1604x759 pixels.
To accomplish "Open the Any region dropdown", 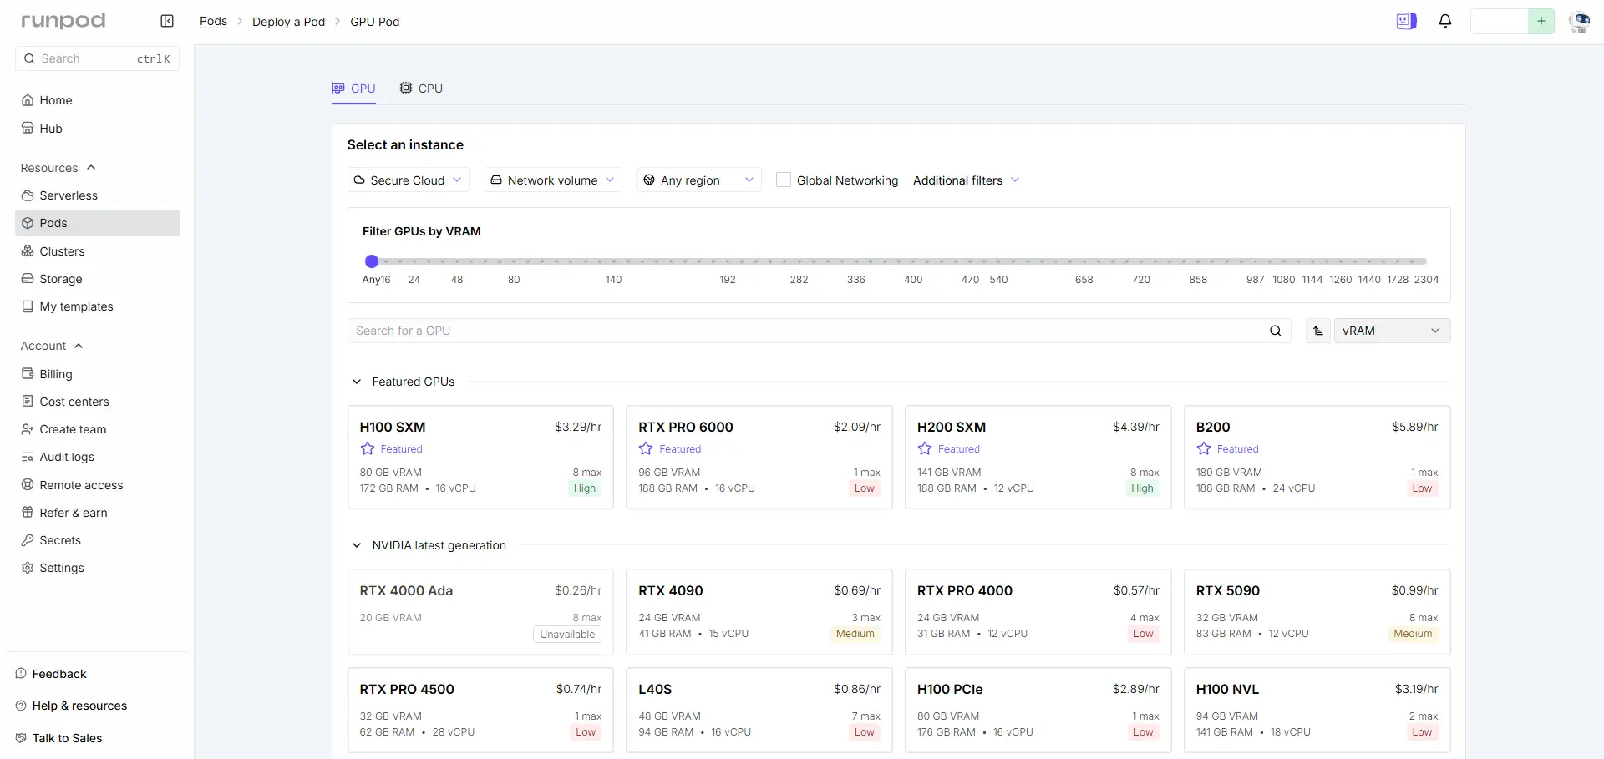I will pyautogui.click(x=699, y=180).
